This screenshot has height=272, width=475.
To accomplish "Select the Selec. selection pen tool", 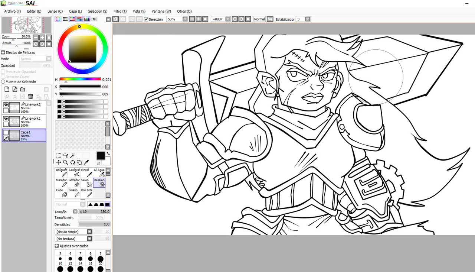I will pyautogui.click(x=87, y=182).
